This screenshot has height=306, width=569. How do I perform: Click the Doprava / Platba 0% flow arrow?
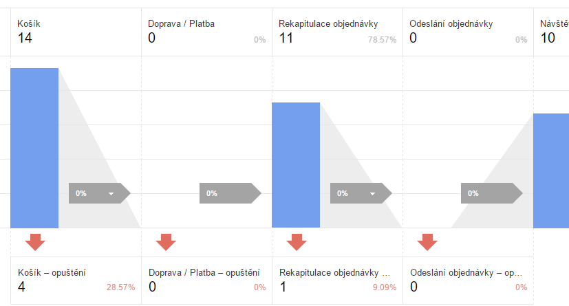click(230, 193)
